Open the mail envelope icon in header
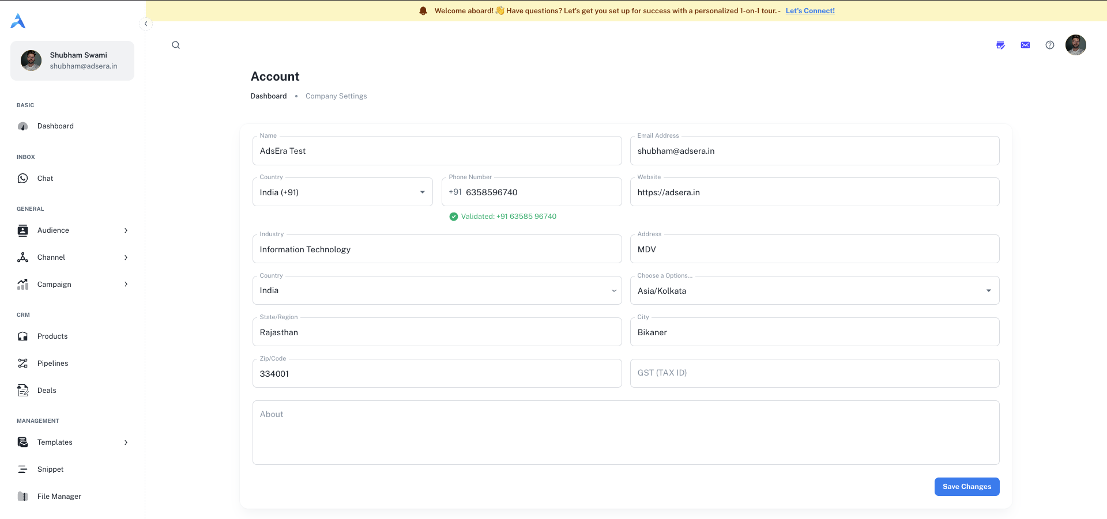1107x519 pixels. coord(1025,45)
